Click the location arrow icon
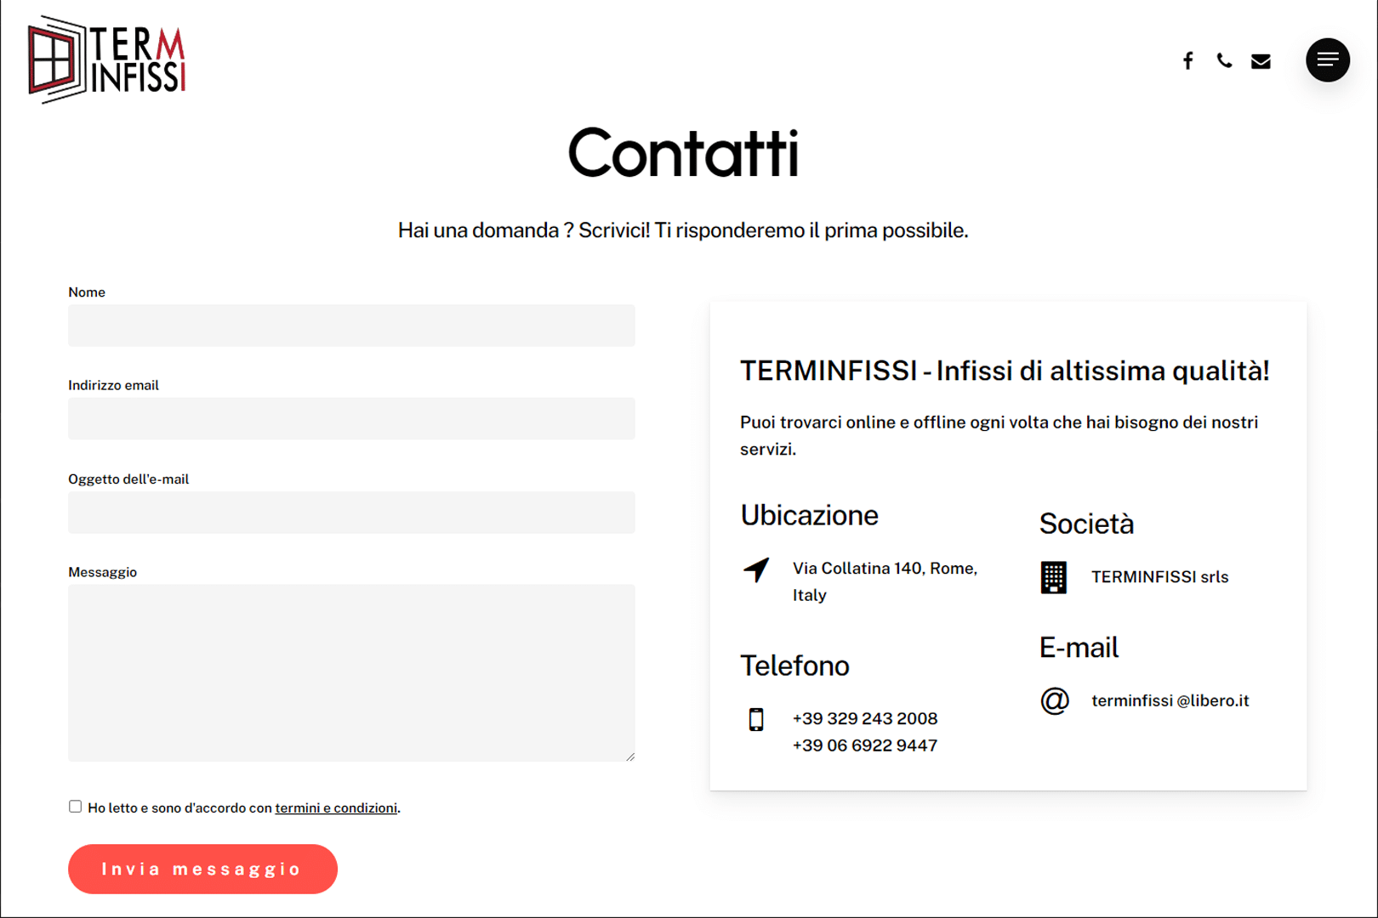 (x=756, y=569)
